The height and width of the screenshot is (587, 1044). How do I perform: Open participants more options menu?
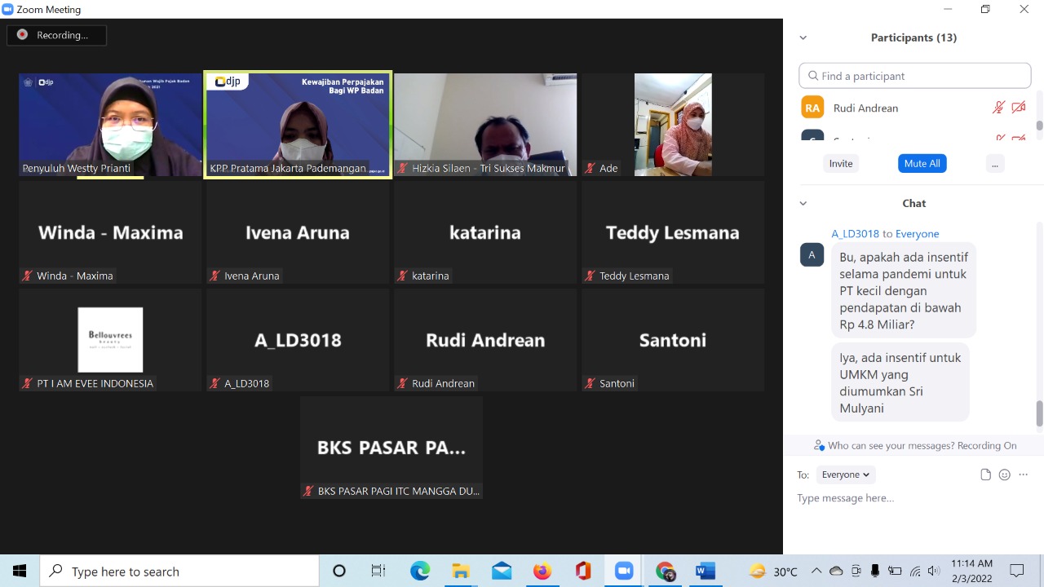click(994, 164)
